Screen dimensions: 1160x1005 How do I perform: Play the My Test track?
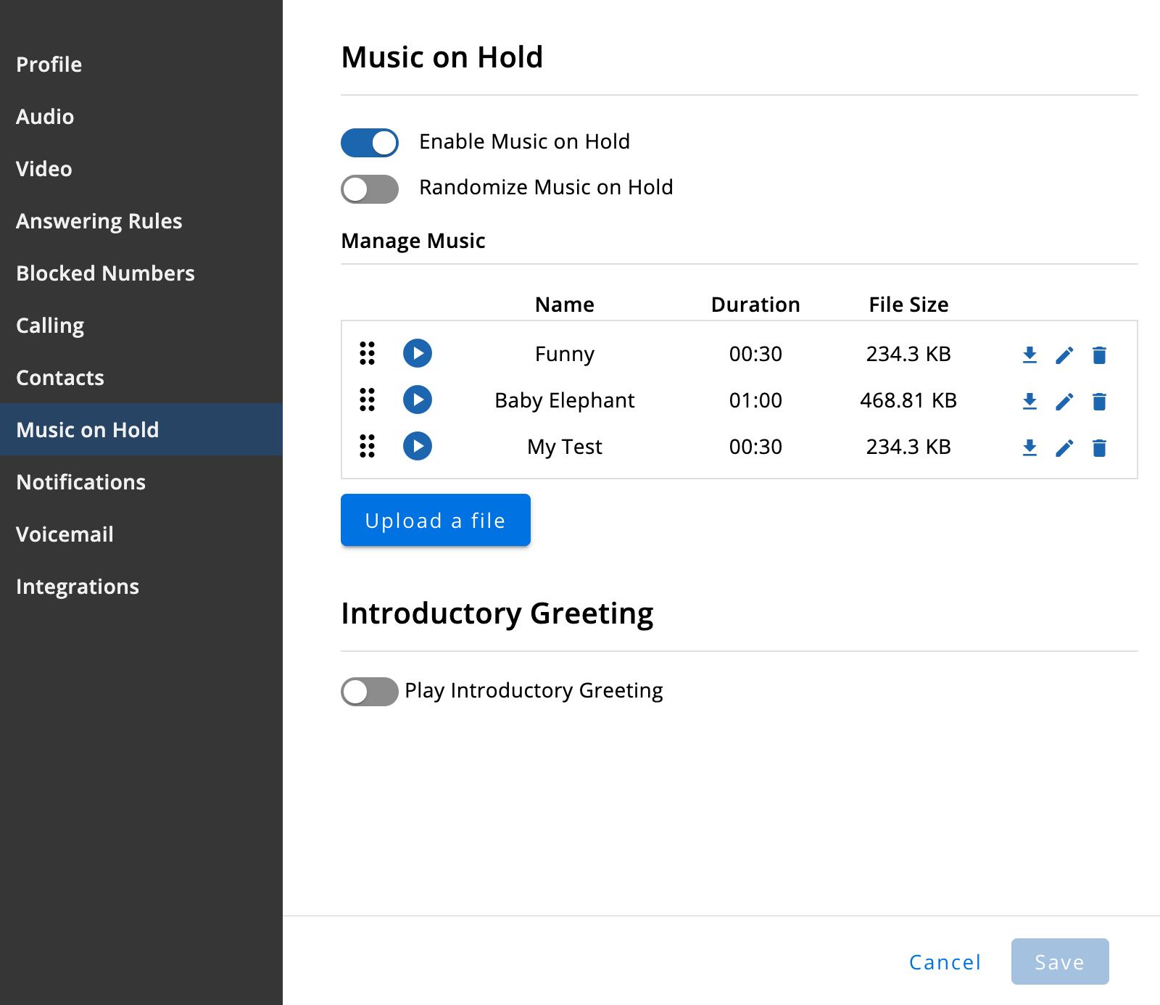click(x=418, y=446)
